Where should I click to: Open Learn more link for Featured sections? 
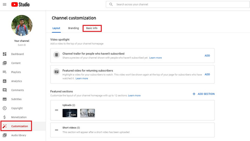134,96
